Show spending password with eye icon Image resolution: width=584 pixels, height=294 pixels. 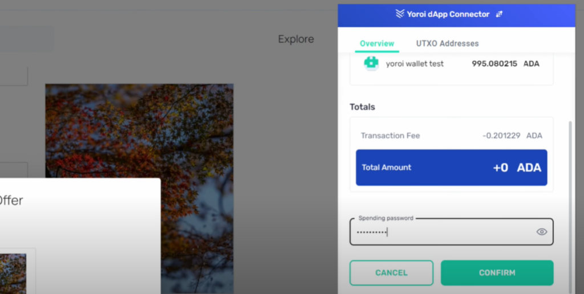[542, 232]
